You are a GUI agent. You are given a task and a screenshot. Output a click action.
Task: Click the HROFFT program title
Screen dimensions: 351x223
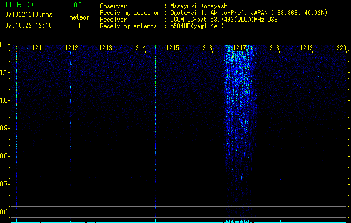(35, 4)
